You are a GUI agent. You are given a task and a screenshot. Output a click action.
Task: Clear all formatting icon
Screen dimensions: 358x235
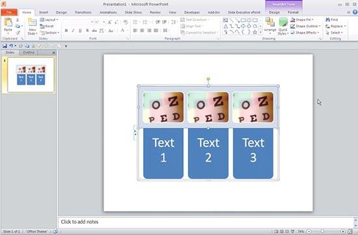(126, 22)
